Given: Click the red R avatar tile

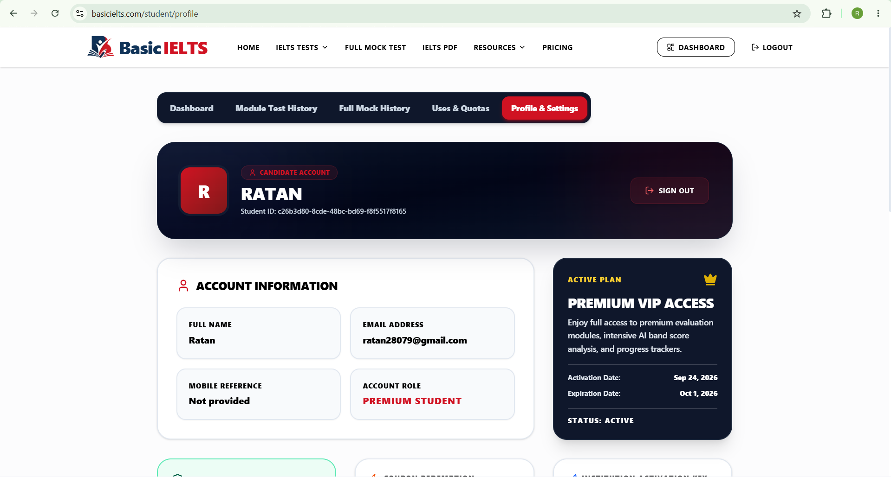Looking at the screenshot, I should [x=204, y=191].
